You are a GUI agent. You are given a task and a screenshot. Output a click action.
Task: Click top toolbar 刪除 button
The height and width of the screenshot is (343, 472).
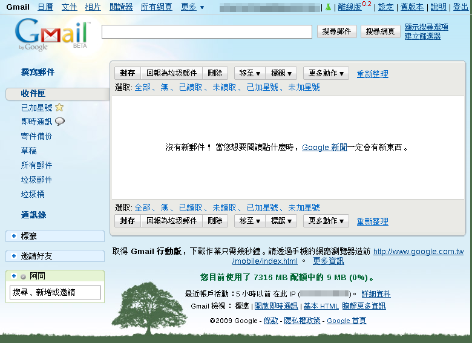tap(215, 73)
